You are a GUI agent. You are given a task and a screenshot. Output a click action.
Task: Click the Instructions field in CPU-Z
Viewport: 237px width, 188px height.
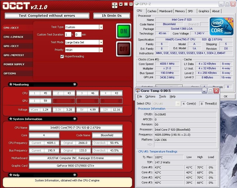tap(194, 53)
